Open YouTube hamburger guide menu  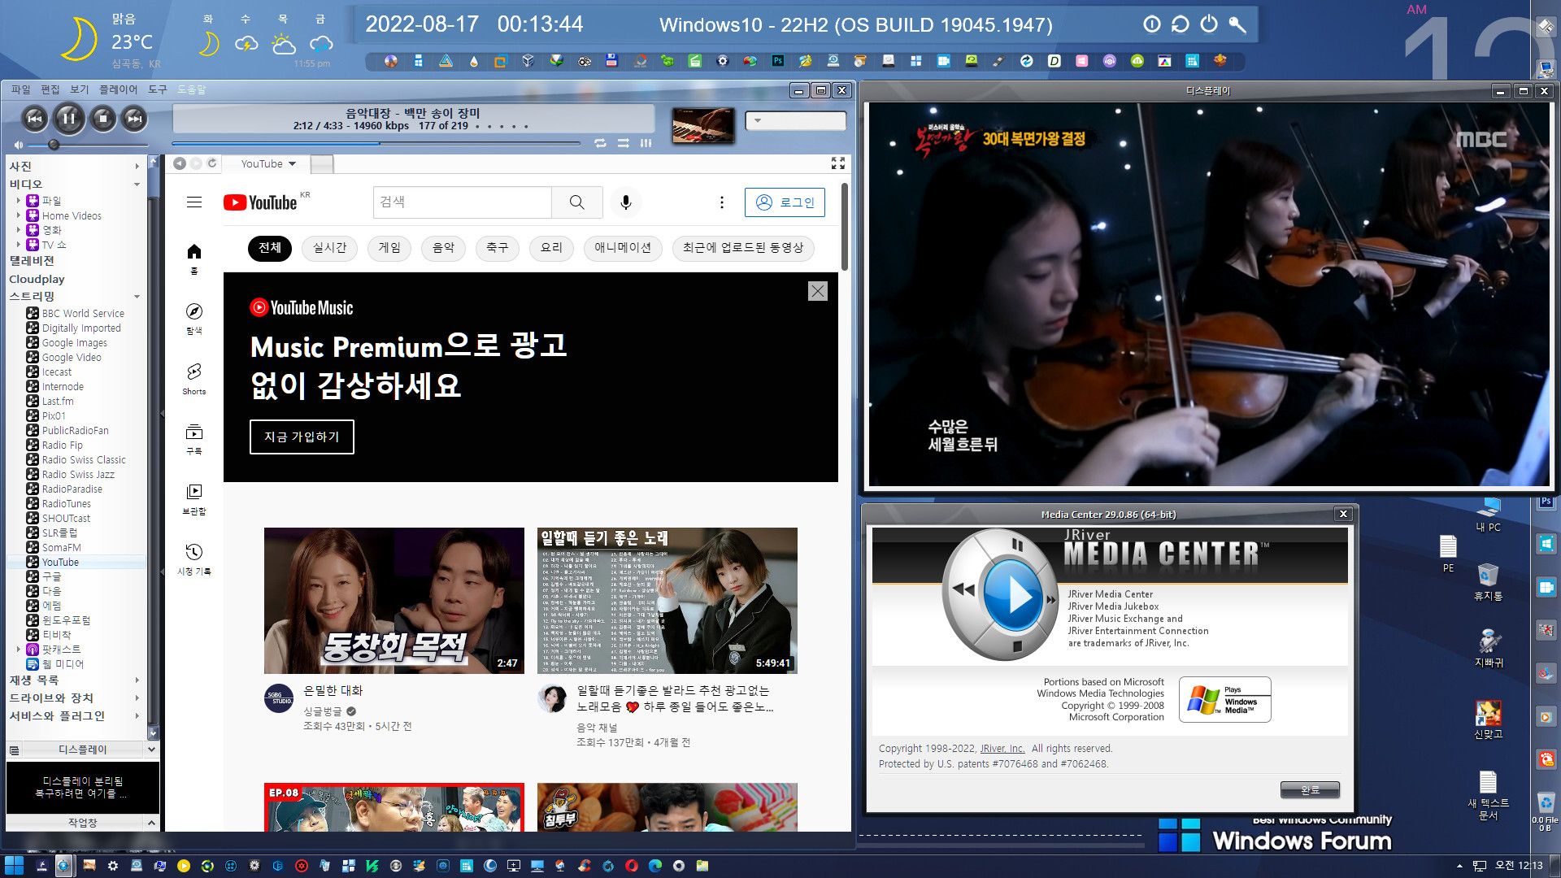click(194, 202)
